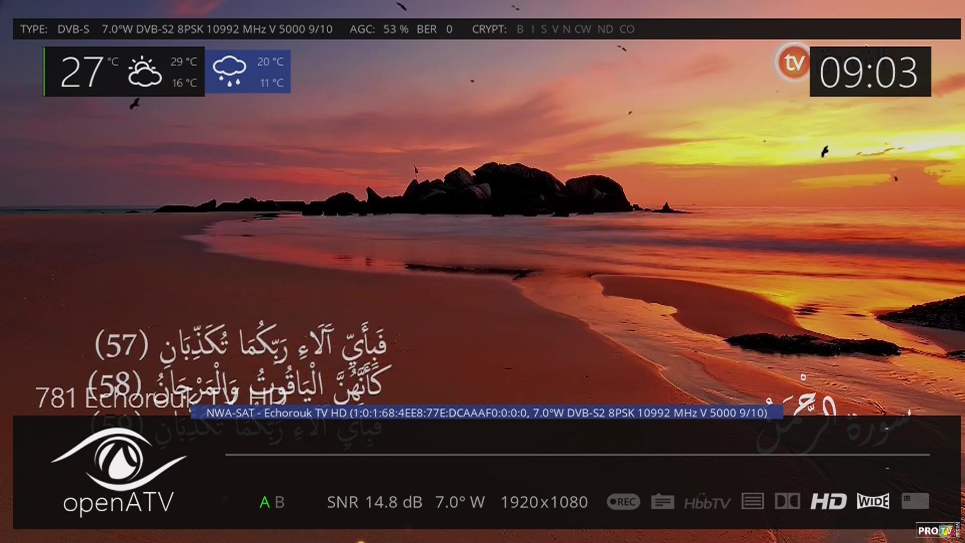Select tuner B indicator
965x543 pixels.
280,502
